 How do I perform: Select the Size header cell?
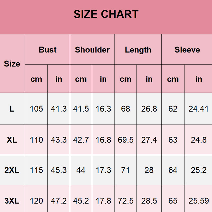[x=12, y=64]
